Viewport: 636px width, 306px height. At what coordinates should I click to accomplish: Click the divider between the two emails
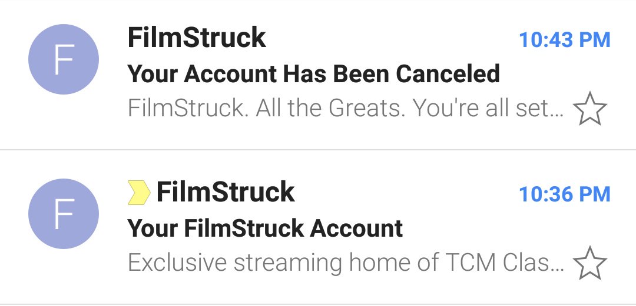point(318,150)
